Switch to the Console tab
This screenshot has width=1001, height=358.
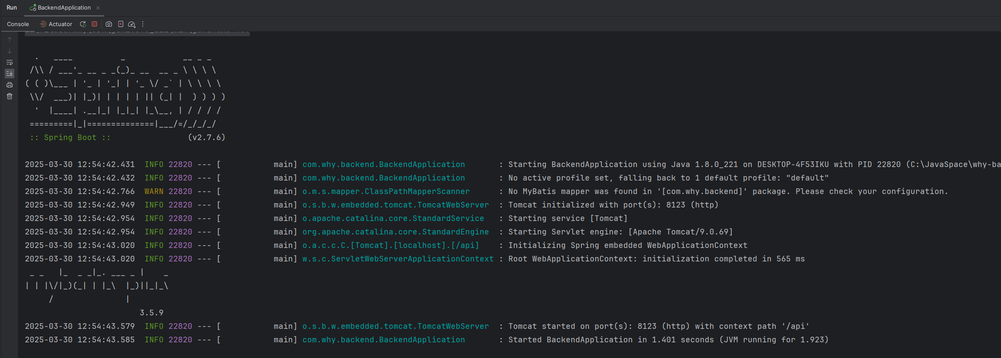tap(18, 24)
